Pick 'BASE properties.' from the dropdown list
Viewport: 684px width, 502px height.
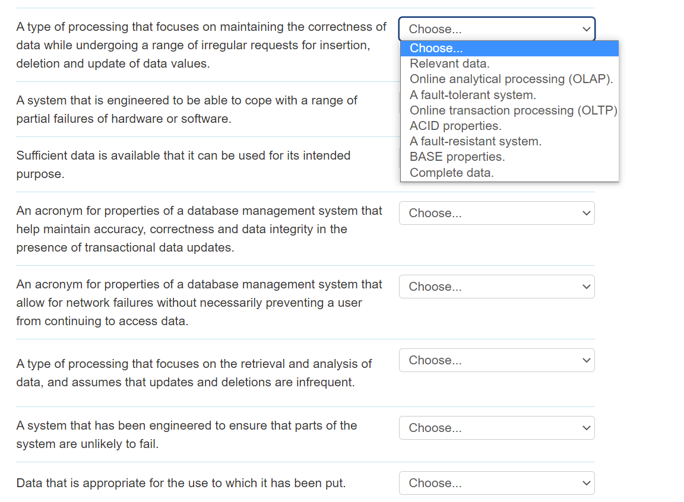(457, 157)
